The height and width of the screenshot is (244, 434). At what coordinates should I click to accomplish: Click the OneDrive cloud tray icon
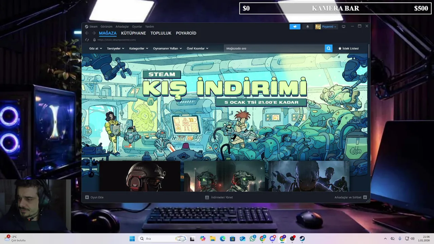[x=393, y=239]
